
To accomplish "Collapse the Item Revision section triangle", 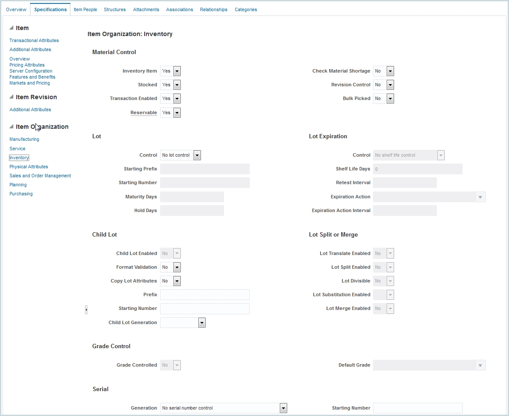I will (12, 97).
